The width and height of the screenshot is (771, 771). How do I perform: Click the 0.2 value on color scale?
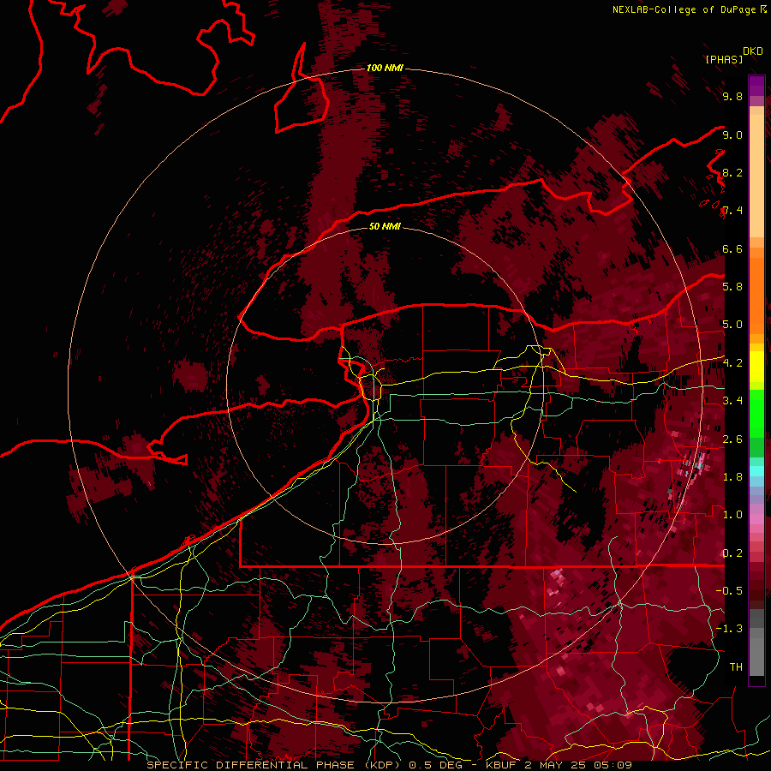click(x=732, y=553)
